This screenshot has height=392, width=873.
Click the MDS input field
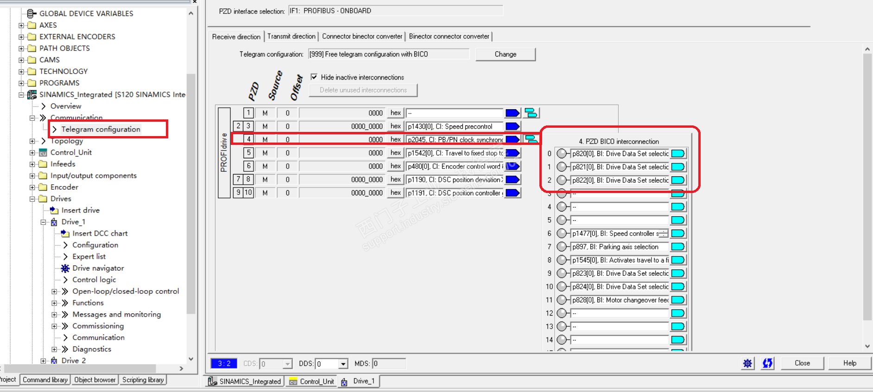[x=389, y=364]
